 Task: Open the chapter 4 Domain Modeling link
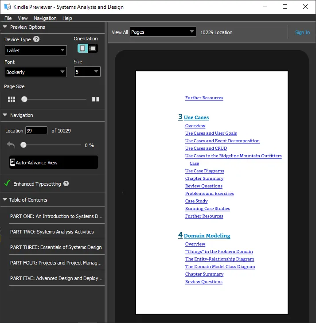pos(204,235)
